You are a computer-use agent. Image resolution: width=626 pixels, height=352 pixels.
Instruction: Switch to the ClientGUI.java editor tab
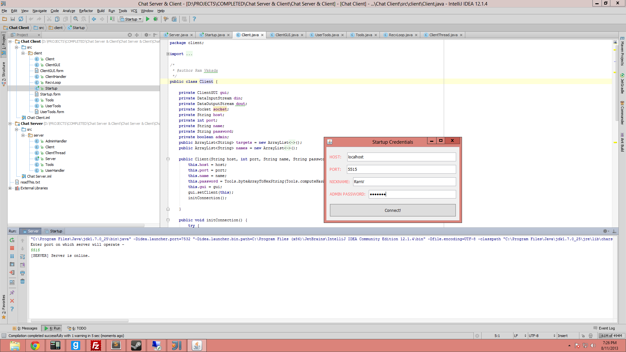tap(286, 35)
